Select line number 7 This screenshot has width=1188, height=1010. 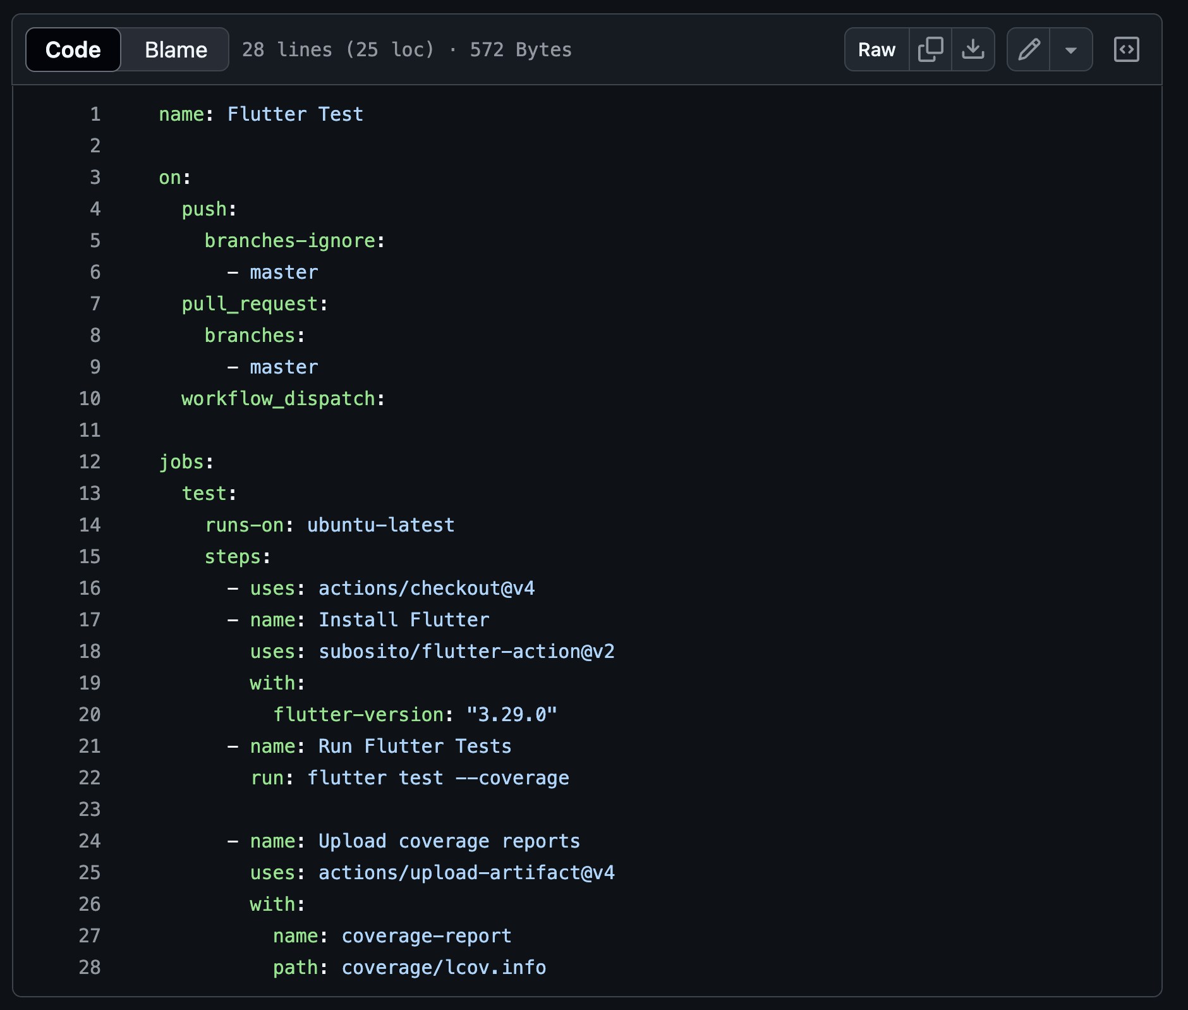point(95,303)
